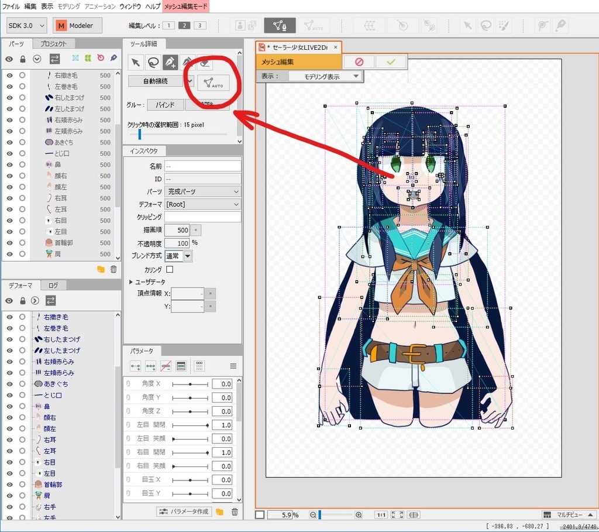599x532 pixels.
Task: Open the ブレンド方式 通常 dropdown
Action: [x=188, y=256]
